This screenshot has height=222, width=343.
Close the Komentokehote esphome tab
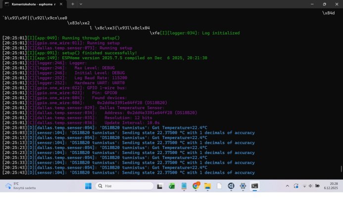click(63, 3)
